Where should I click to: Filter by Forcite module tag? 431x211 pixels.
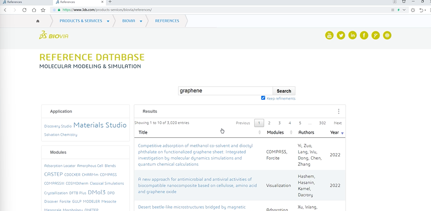coord(65,201)
